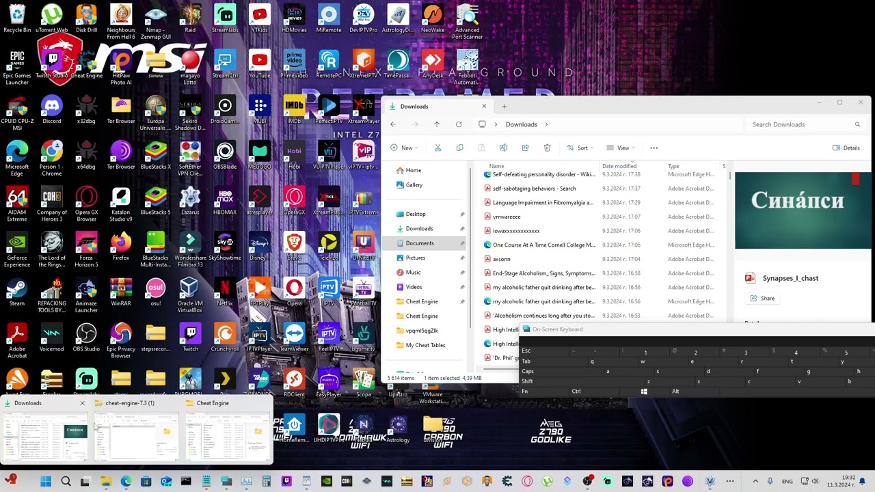Screen dimensions: 875x492
Task: Close the Downloads taskbar preview thumbnail
Action: tap(82, 403)
